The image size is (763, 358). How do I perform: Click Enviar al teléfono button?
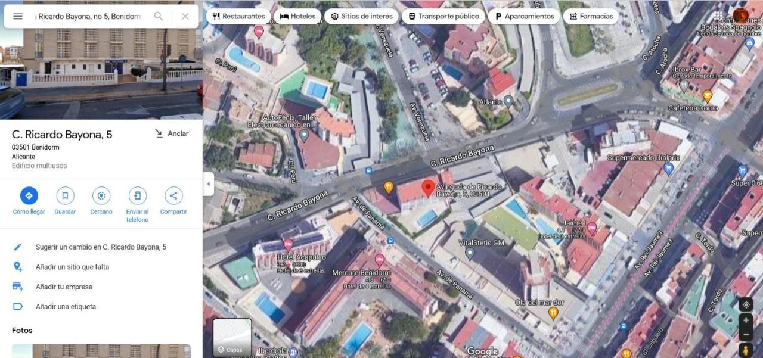tap(137, 204)
